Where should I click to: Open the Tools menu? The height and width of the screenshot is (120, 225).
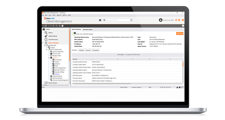(x=54, y=15)
